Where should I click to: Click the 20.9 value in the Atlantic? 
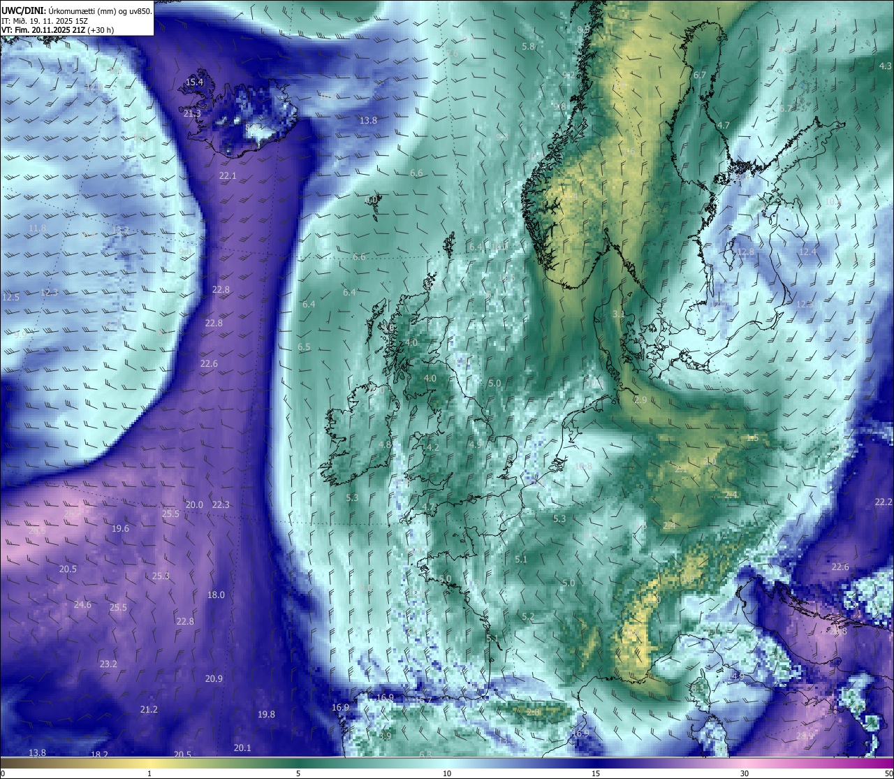[x=214, y=679]
